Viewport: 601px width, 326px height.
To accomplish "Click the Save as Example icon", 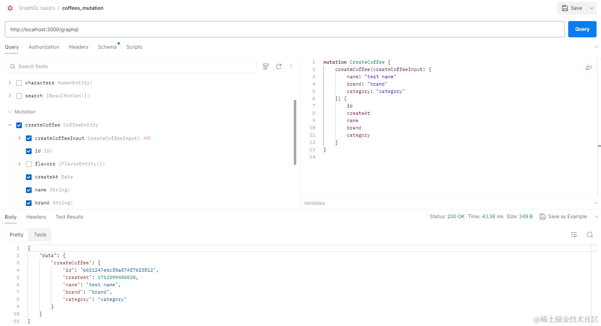I will coord(543,217).
